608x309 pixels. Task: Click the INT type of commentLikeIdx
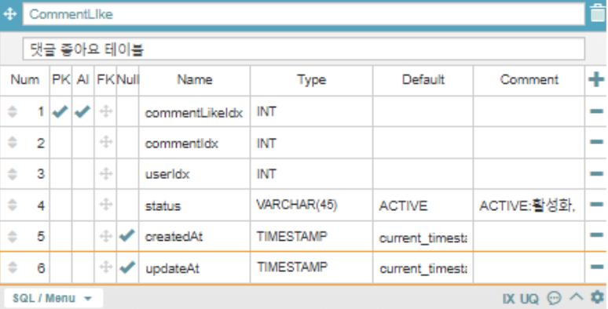pos(312,111)
